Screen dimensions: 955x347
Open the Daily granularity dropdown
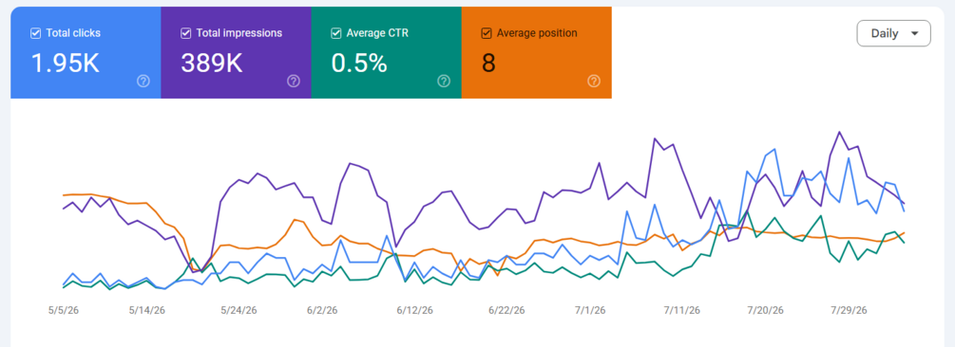[x=893, y=33]
